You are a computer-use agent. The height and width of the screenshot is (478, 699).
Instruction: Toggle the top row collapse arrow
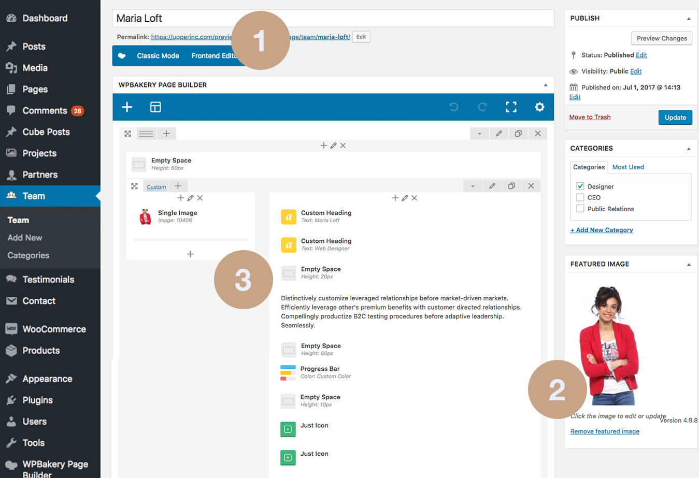pyautogui.click(x=479, y=134)
